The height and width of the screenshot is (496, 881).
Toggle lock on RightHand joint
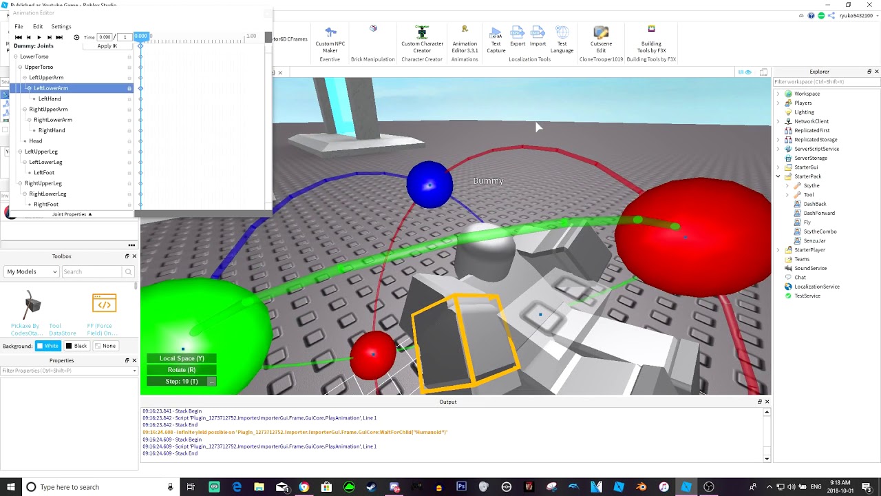click(x=129, y=131)
